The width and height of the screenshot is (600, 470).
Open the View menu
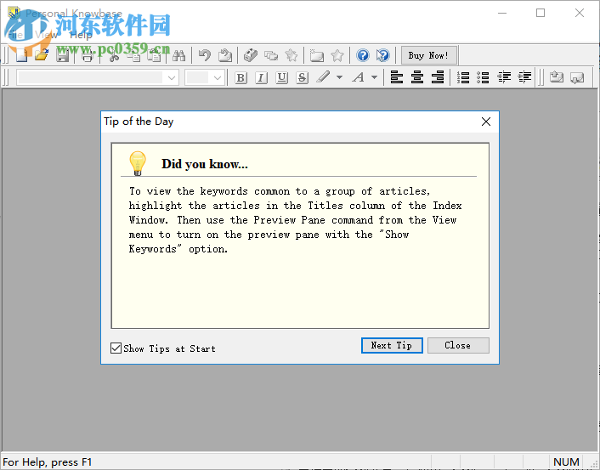pyautogui.click(x=46, y=35)
